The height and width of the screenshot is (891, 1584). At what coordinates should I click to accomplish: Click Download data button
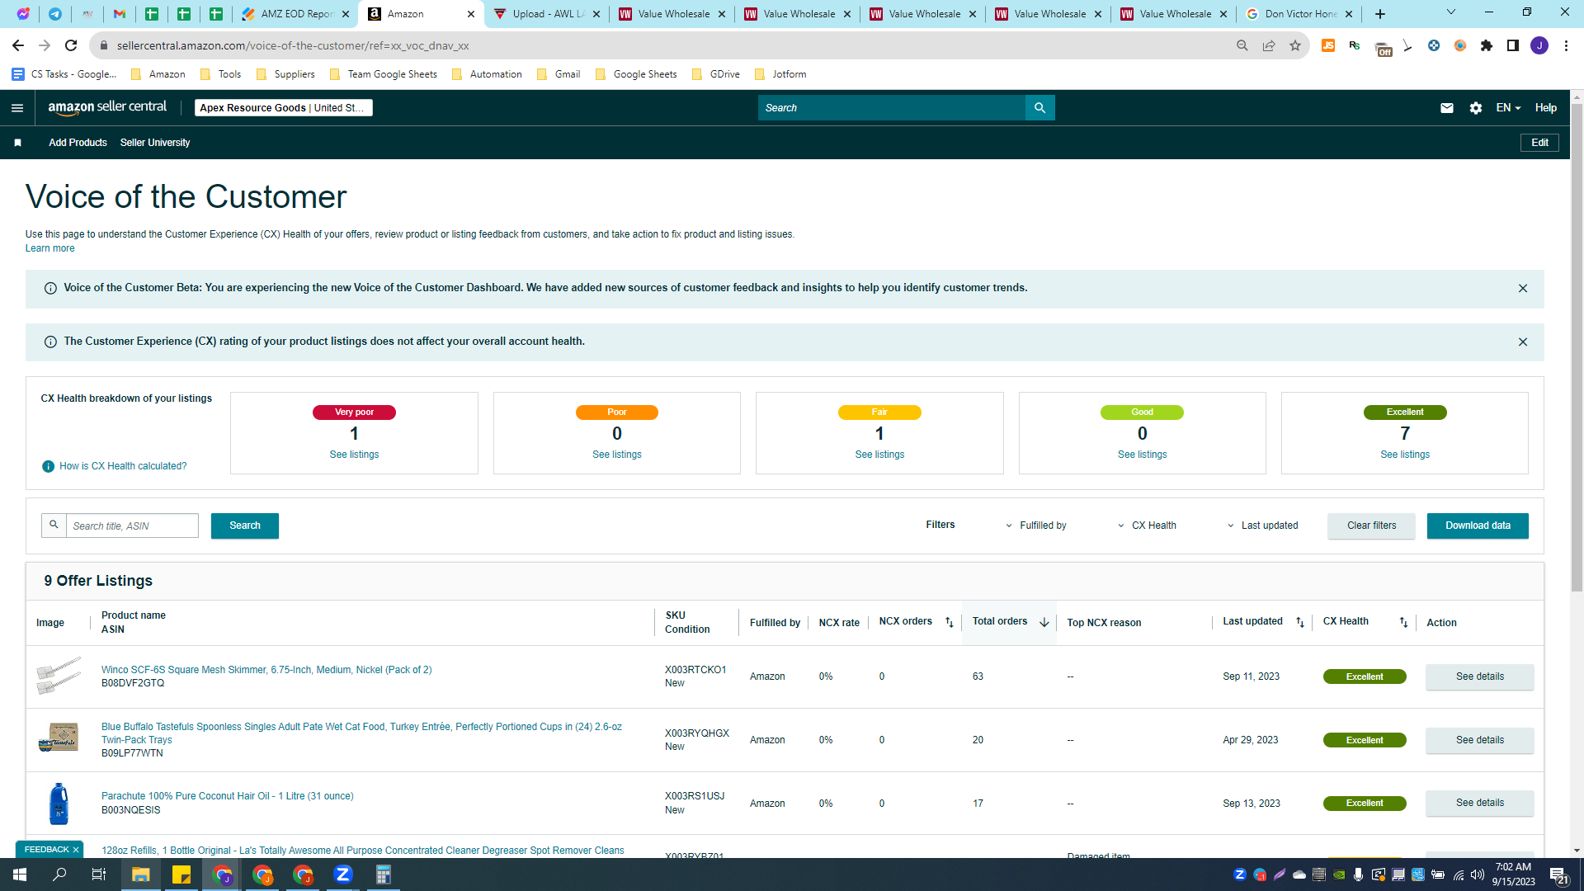(x=1478, y=526)
